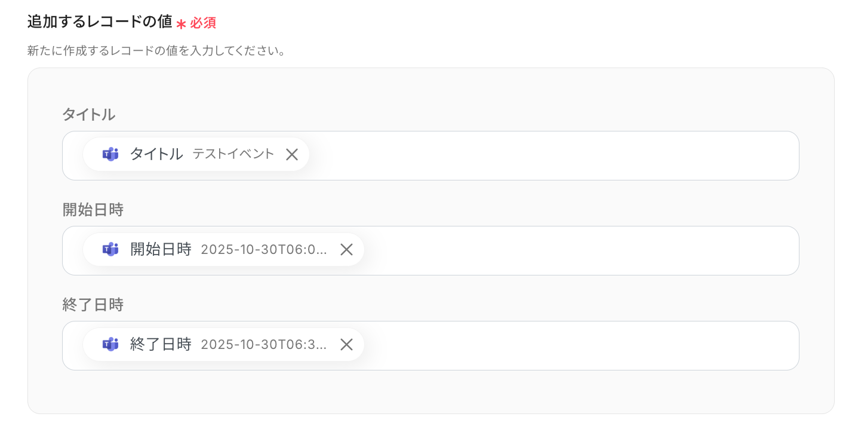855x435 pixels.
Task: Click the Teams icon in 終了日時 chip
Action: click(x=110, y=344)
